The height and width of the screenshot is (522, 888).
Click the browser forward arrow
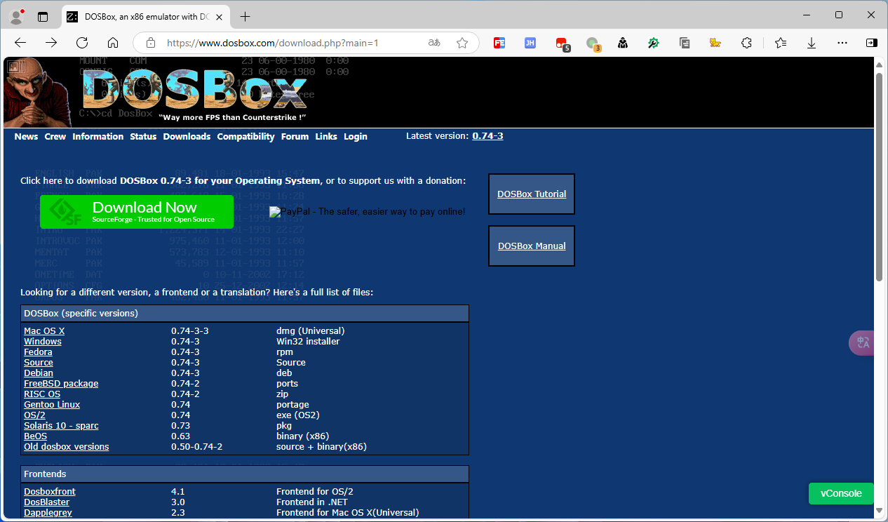(51, 43)
